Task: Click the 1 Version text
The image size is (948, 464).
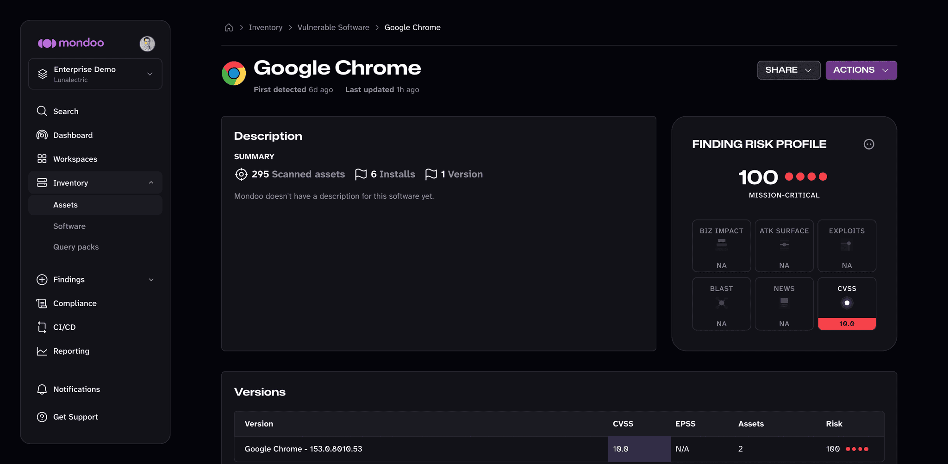Action: (x=462, y=174)
